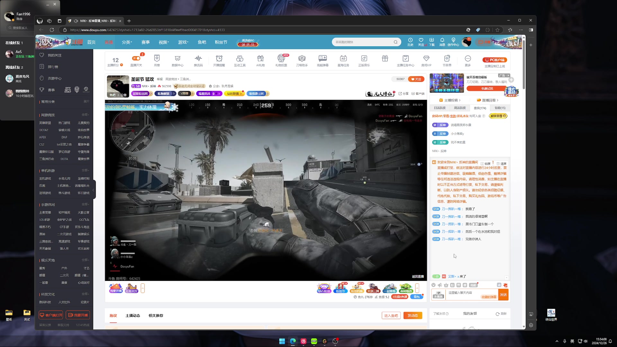
Task: Show all 手游休闲 categories
Action: (85, 204)
